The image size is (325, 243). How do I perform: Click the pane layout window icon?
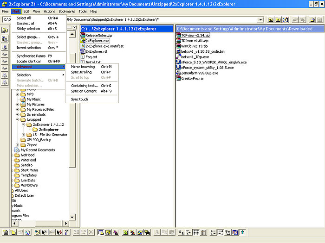pyautogui.click(x=101, y=232)
